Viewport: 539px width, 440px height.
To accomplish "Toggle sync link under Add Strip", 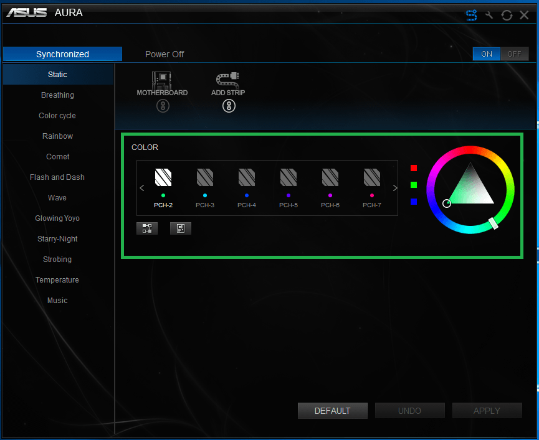I will (x=229, y=106).
